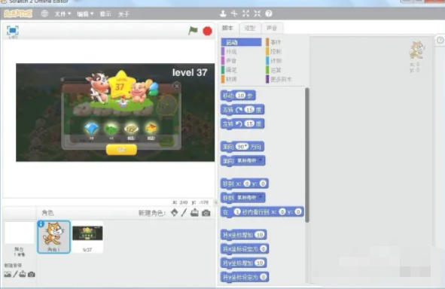Click value 10 in 将y坐标增加 block
Screen dimensions: 445x289
tap(259, 263)
